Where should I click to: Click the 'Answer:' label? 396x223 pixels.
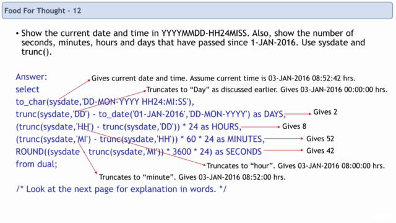coord(32,77)
